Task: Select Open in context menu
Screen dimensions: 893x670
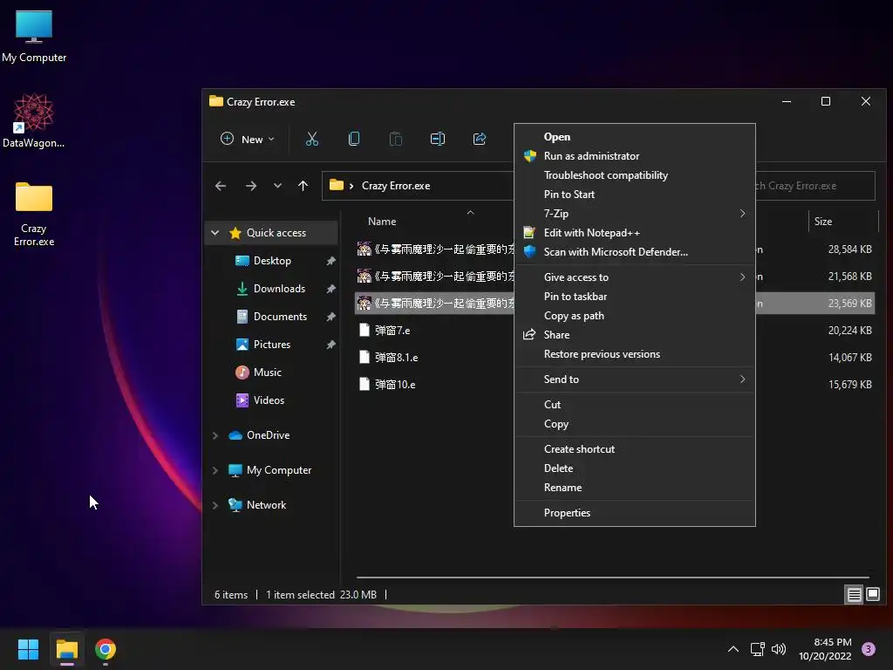Action: click(635, 137)
